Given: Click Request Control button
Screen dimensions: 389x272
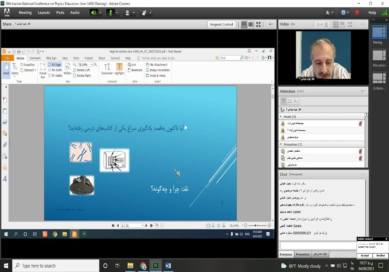Looking at the screenshot, I should point(221,24).
